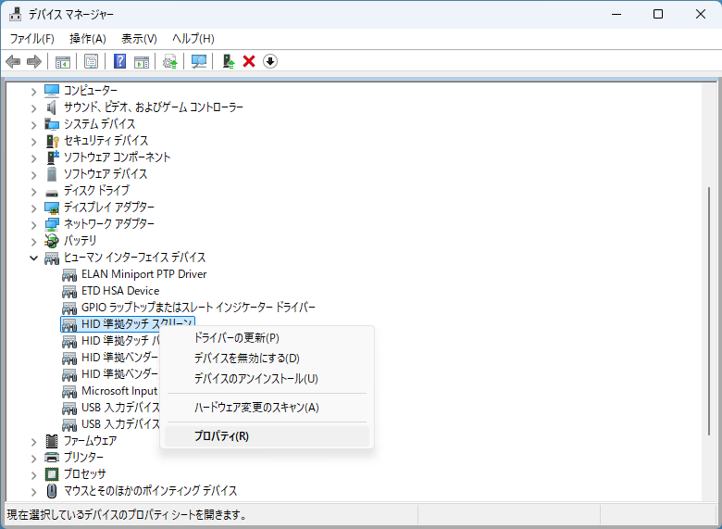The height and width of the screenshot is (529, 722).
Task: Click the blue Help toolbar icon
Action: (119, 61)
